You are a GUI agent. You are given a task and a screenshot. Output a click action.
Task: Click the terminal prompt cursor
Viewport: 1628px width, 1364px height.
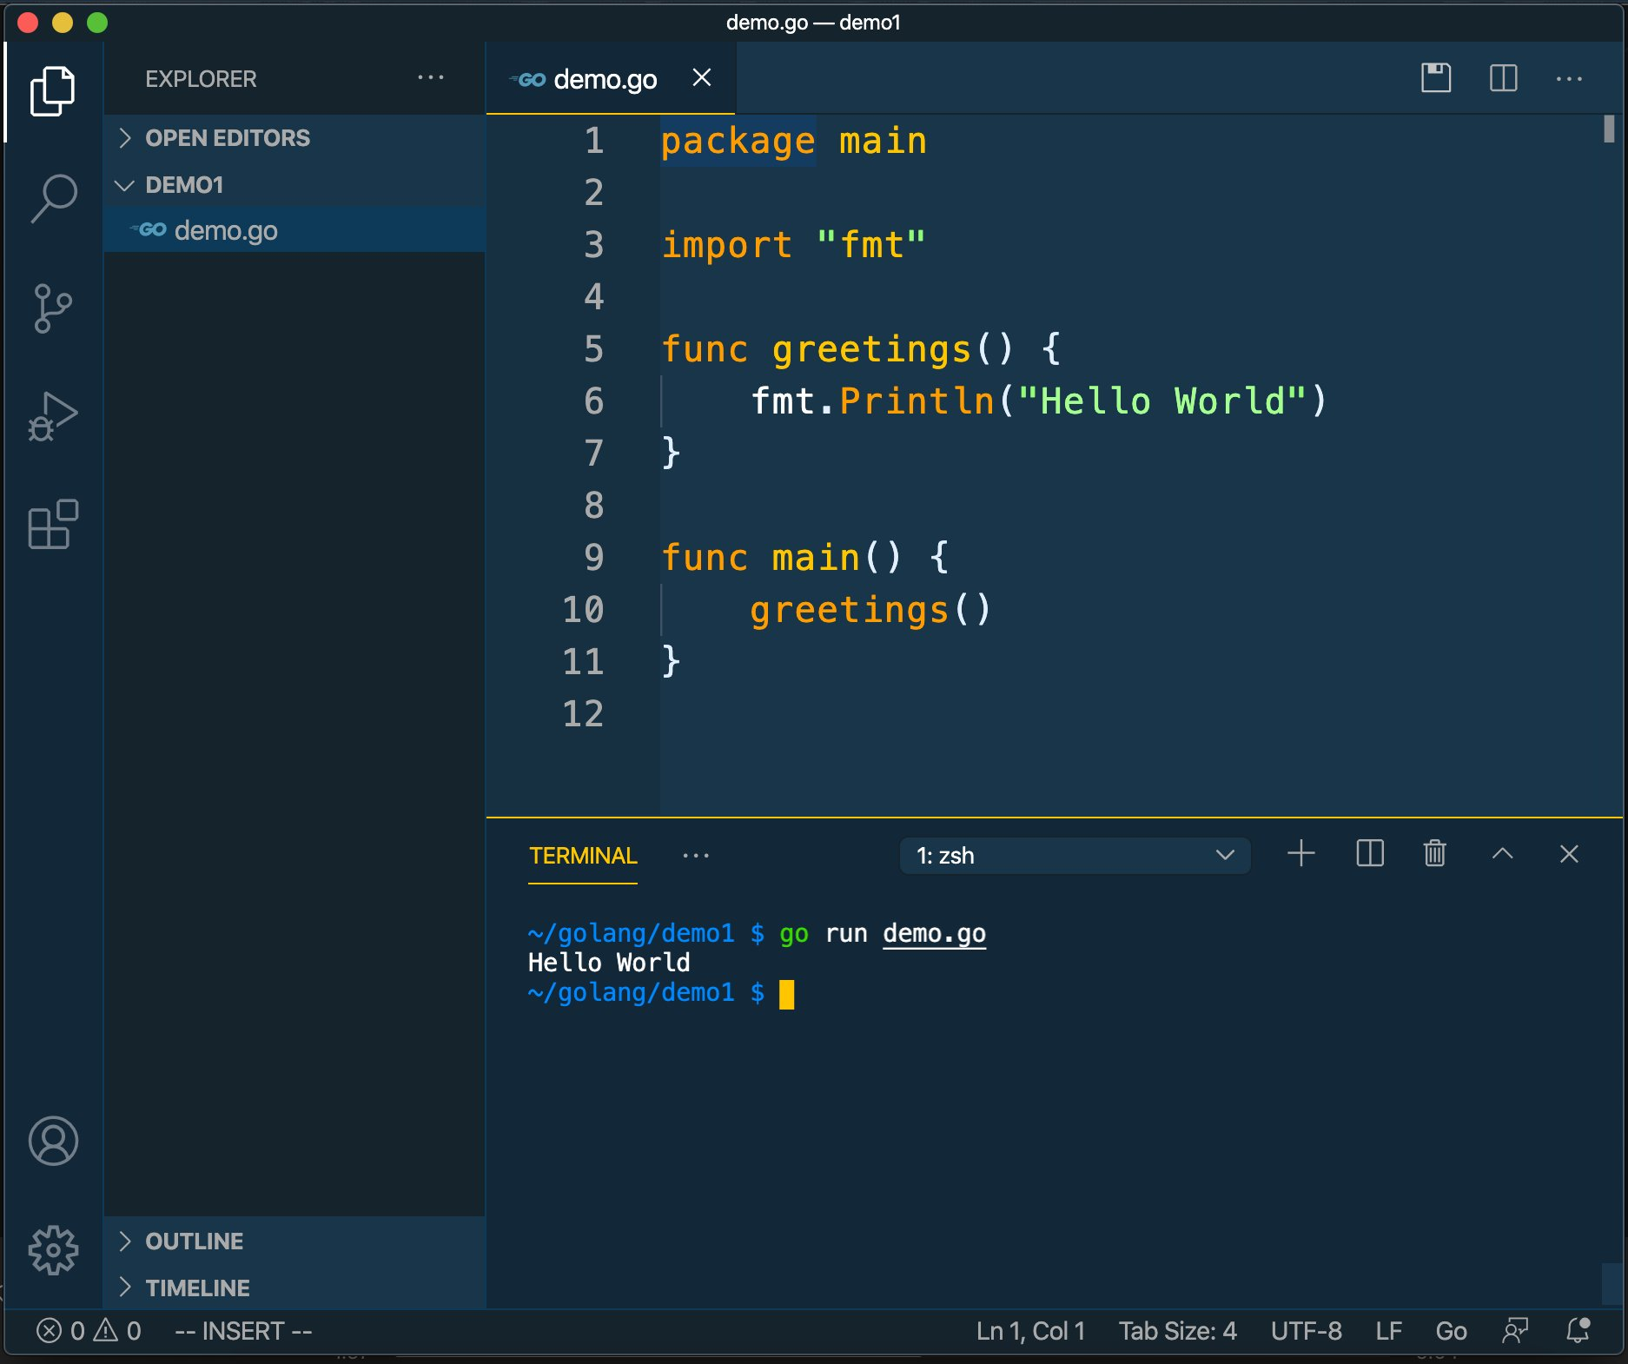[786, 994]
